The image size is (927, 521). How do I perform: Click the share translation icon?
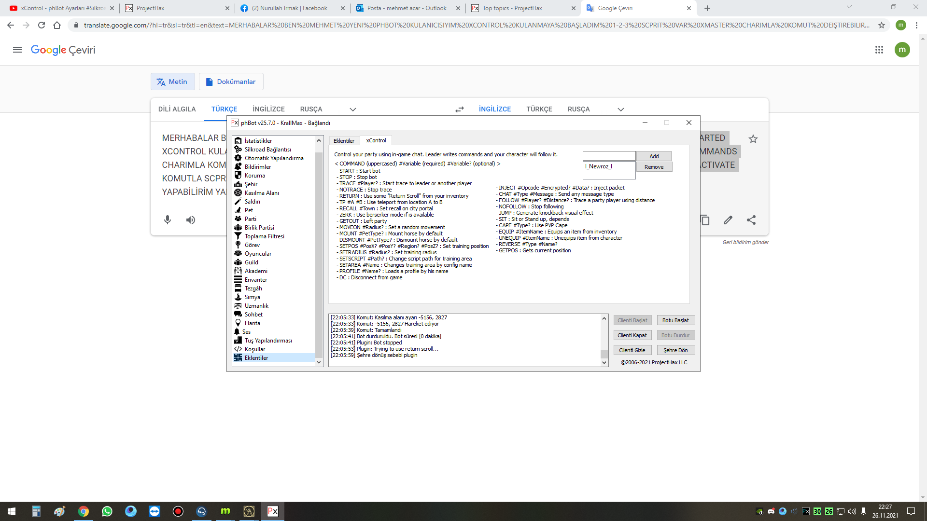(751, 220)
